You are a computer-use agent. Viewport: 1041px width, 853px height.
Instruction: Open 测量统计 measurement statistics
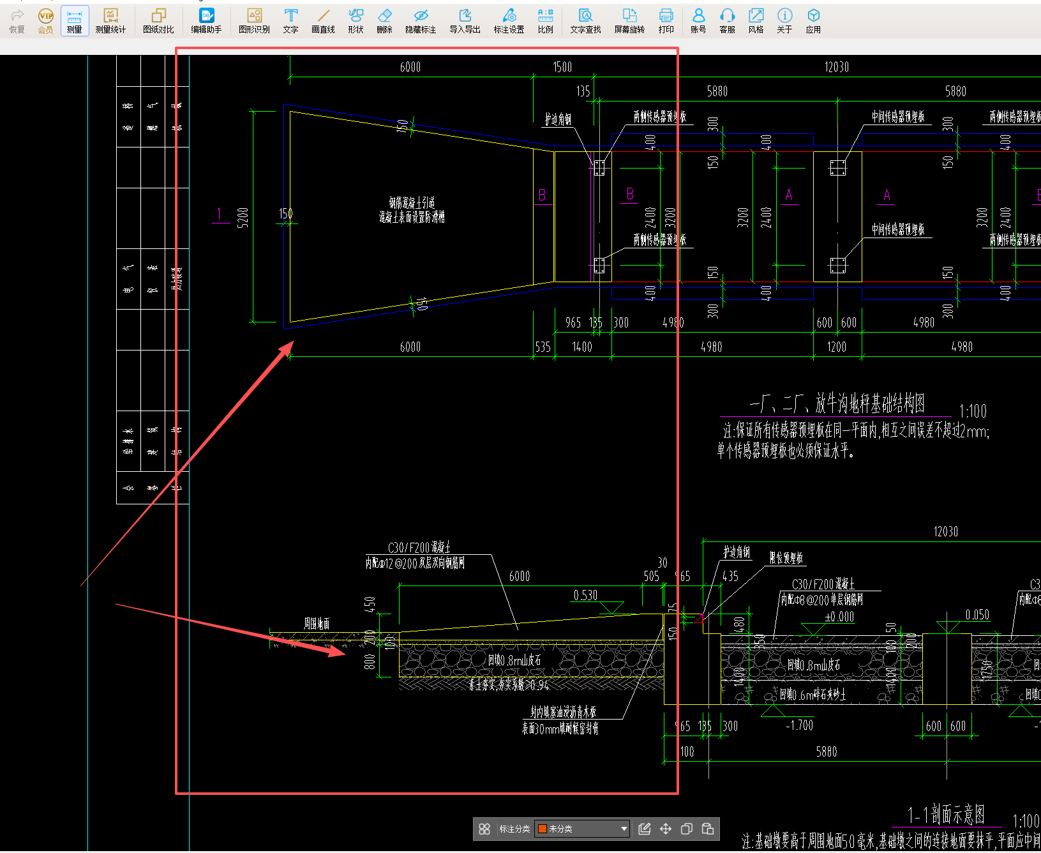pos(110,20)
